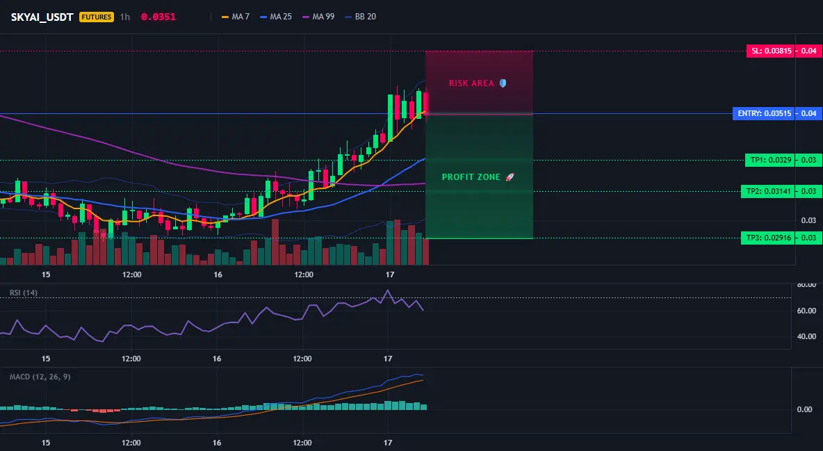Toggle the MA 99 legend entry

tap(318, 17)
